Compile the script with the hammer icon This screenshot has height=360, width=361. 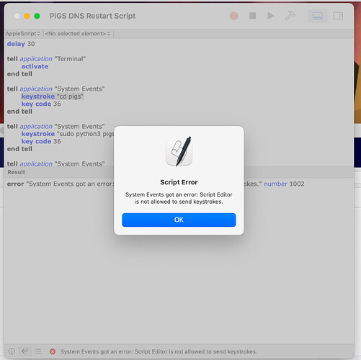click(x=290, y=16)
